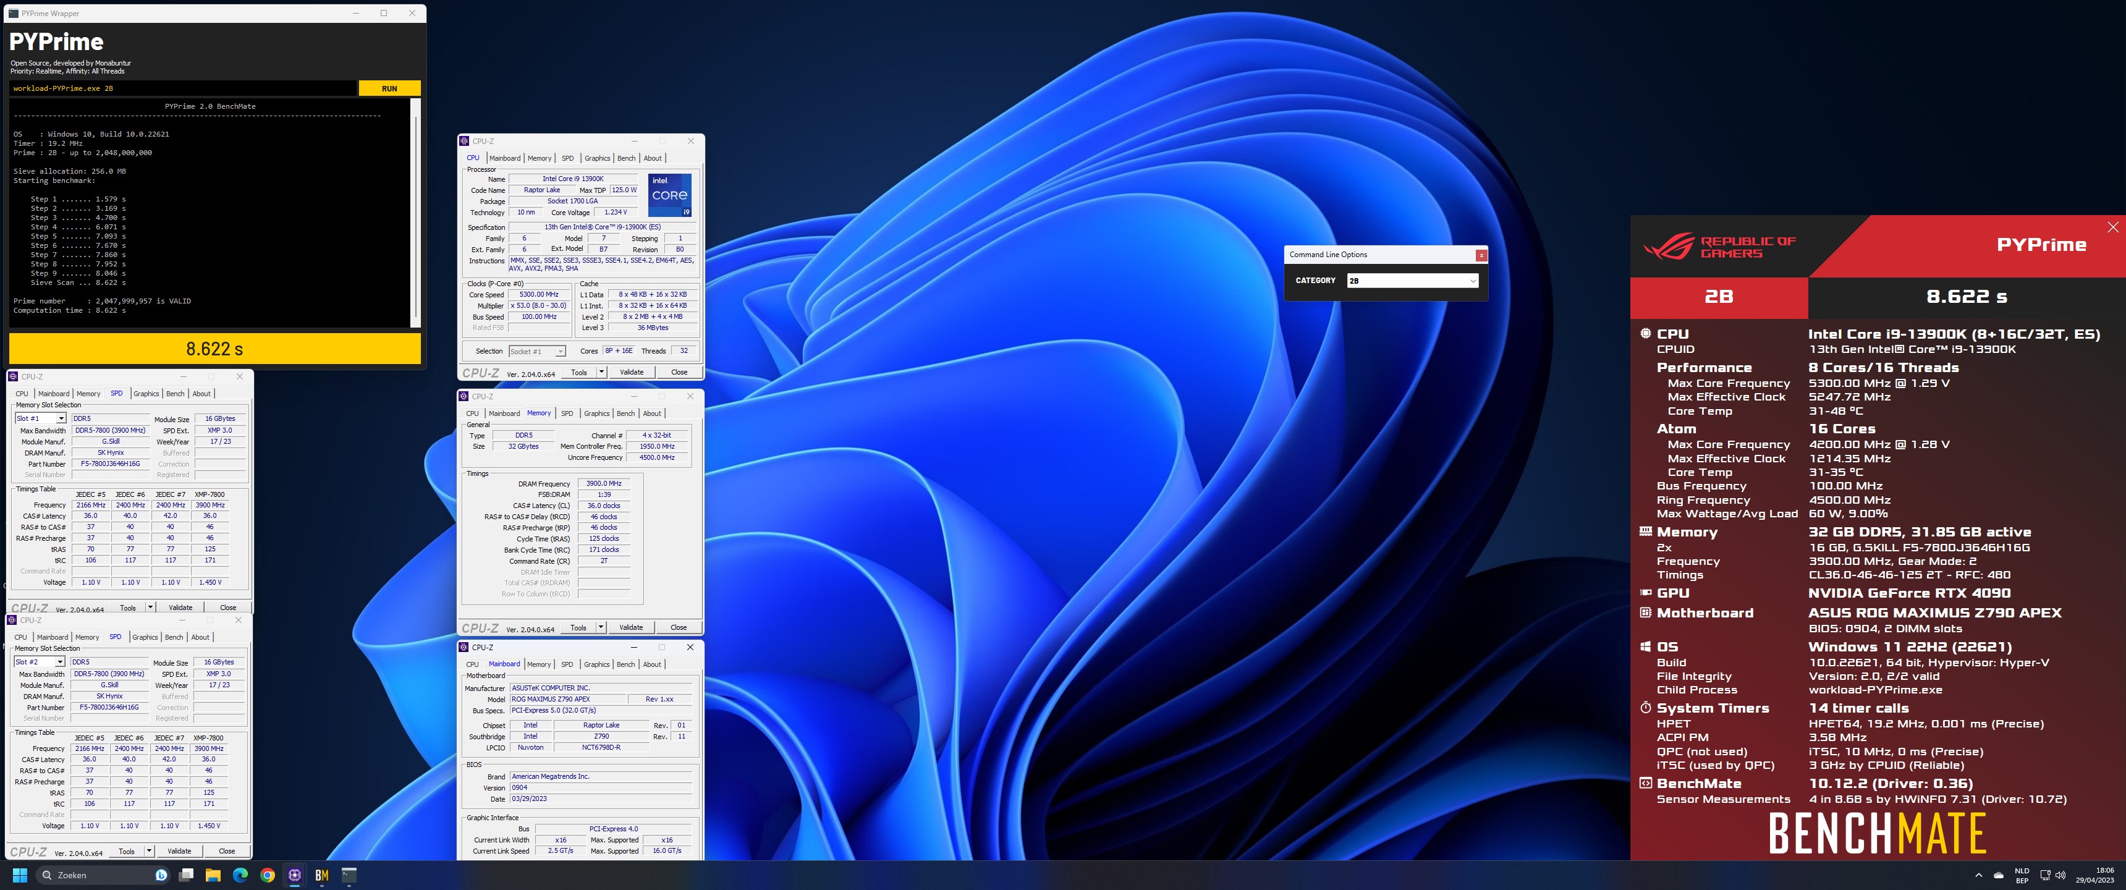Click the GPU icon in BenchMate panel
This screenshot has height=890, width=2126.
pyautogui.click(x=1646, y=593)
